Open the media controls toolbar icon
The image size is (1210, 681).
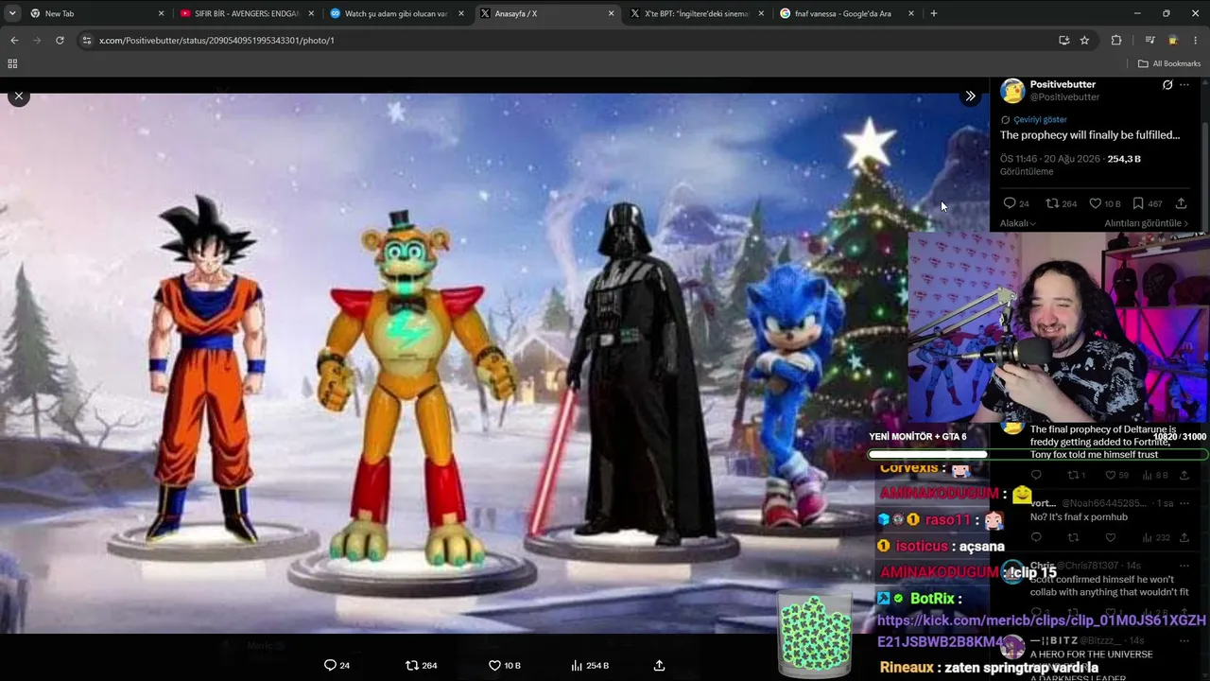(1149, 41)
